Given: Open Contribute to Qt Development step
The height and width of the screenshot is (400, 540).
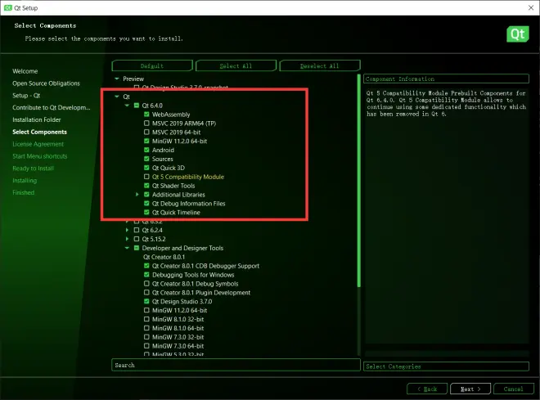Looking at the screenshot, I should coord(52,107).
